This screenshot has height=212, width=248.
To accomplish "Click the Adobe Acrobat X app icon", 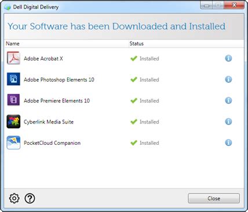I will [13, 58].
